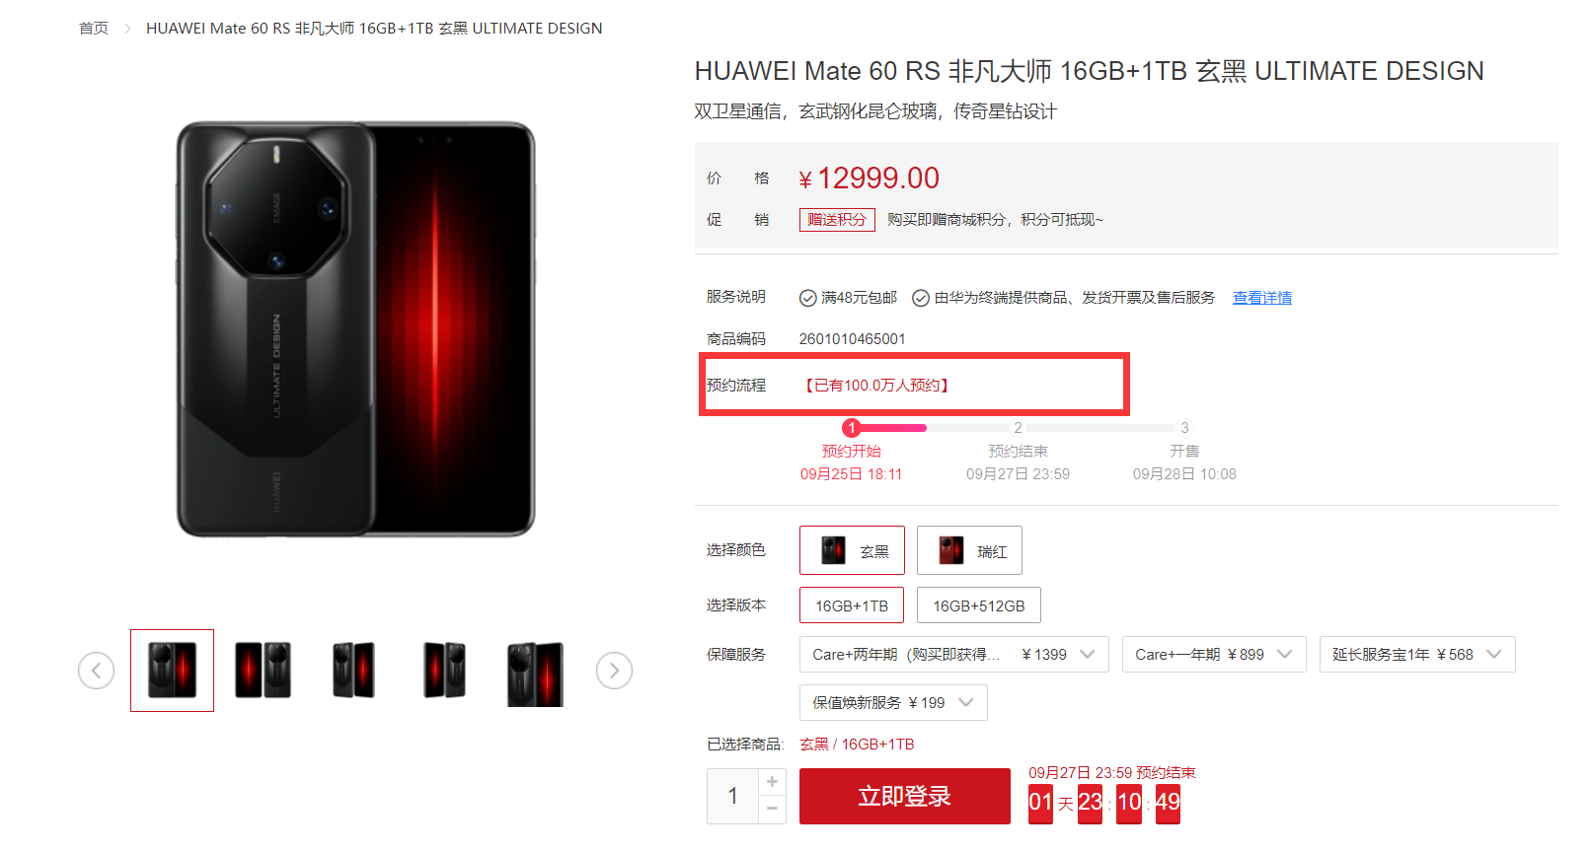
Task: Click the free shipping checkmark icon
Action: pyautogui.click(x=808, y=298)
